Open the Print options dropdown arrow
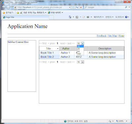The image size is (132, 124). [x=91, y=17]
